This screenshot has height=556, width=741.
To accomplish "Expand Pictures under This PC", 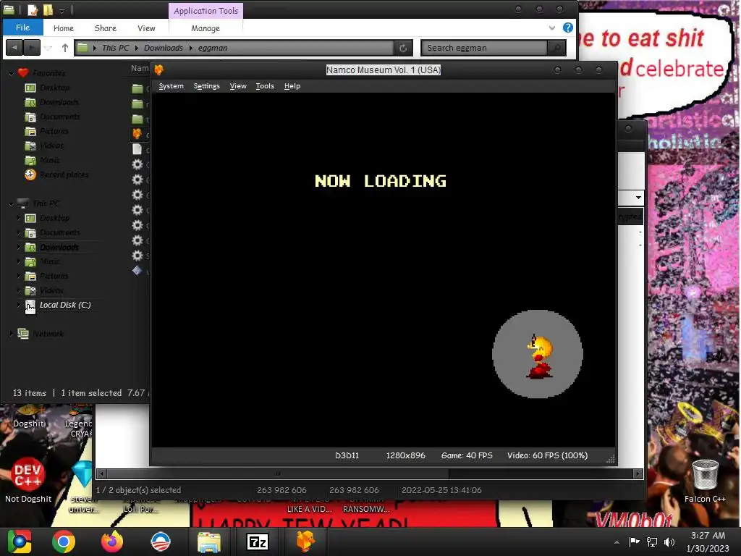I will point(19,276).
